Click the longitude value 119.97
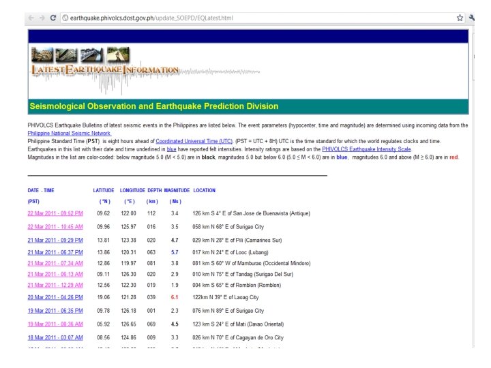Screen dimensions: 491x368 [x=128, y=263]
